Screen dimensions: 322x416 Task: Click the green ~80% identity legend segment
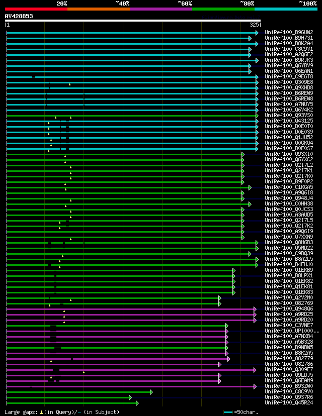click(x=223, y=9)
